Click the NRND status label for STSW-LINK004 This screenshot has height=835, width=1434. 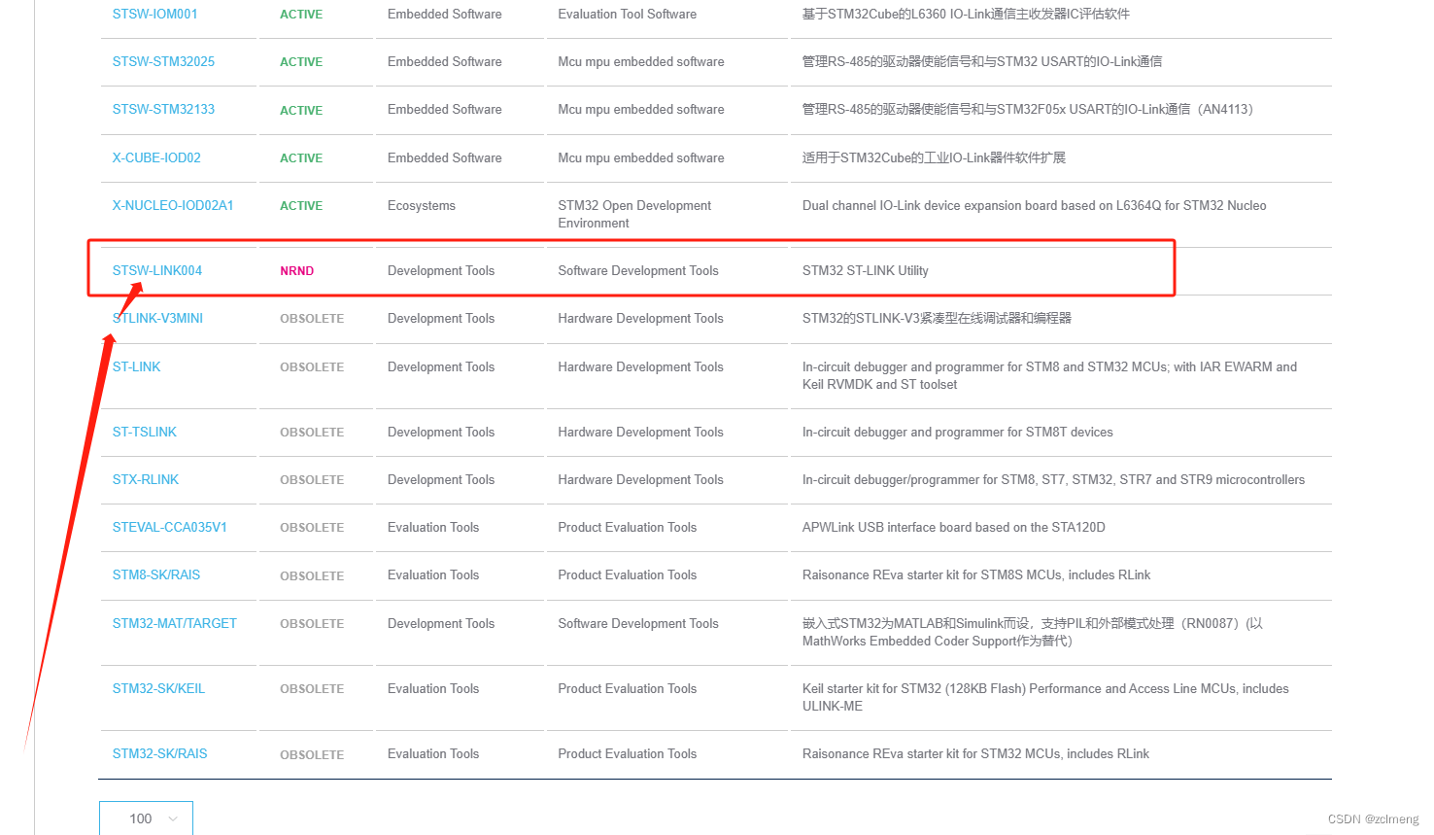click(x=296, y=270)
